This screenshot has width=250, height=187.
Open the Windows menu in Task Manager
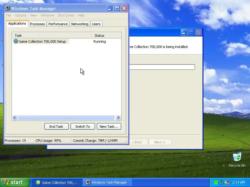(x=47, y=15)
